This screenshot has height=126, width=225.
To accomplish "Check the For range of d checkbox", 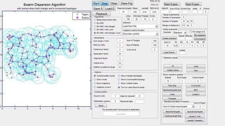I will 191,31.
